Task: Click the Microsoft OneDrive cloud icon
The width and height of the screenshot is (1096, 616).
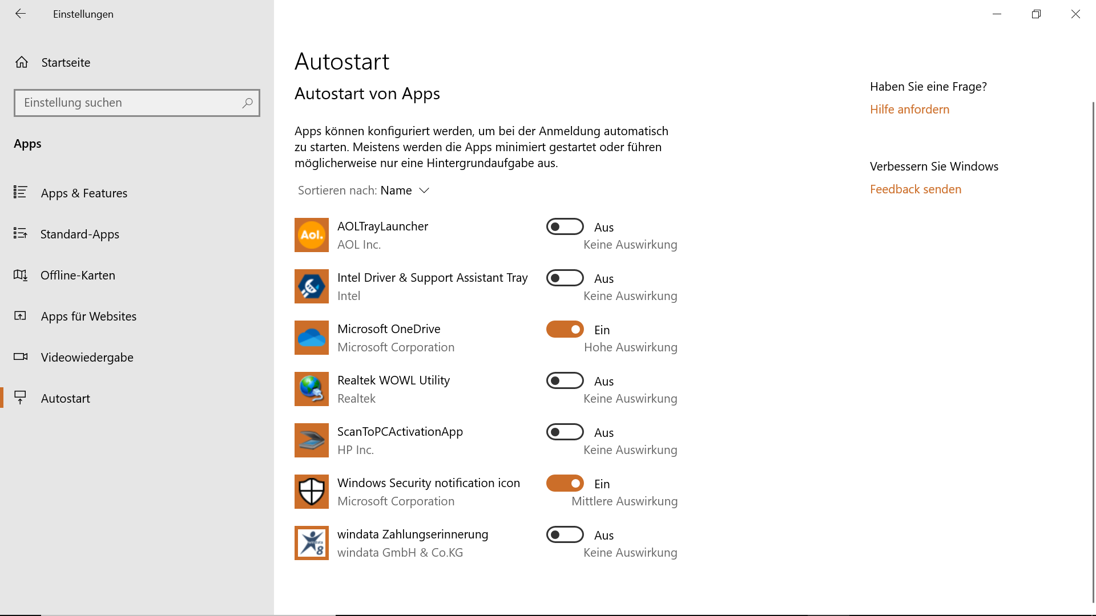Action: pyautogui.click(x=312, y=338)
